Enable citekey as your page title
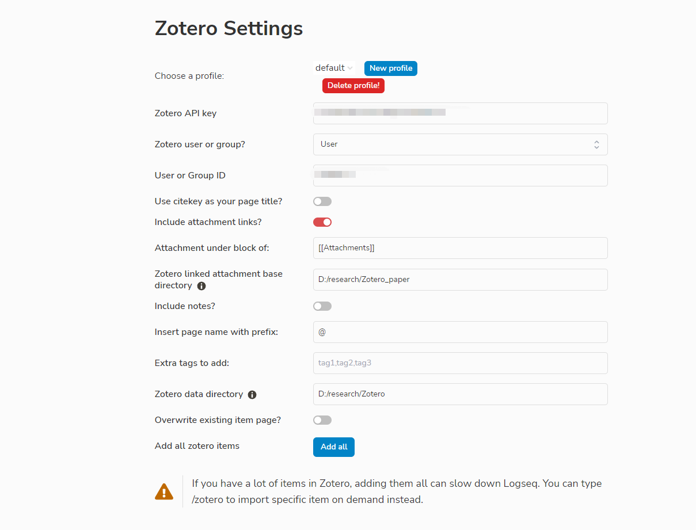The height and width of the screenshot is (530, 696). tap(322, 201)
